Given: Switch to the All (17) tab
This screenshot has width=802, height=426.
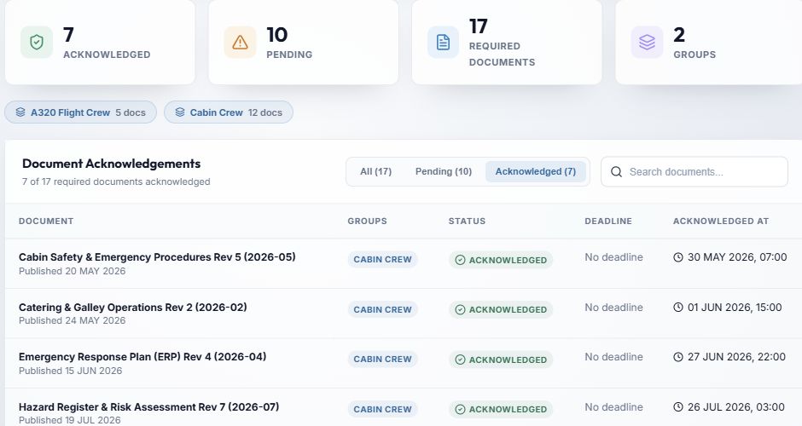Looking at the screenshot, I should click(x=375, y=171).
